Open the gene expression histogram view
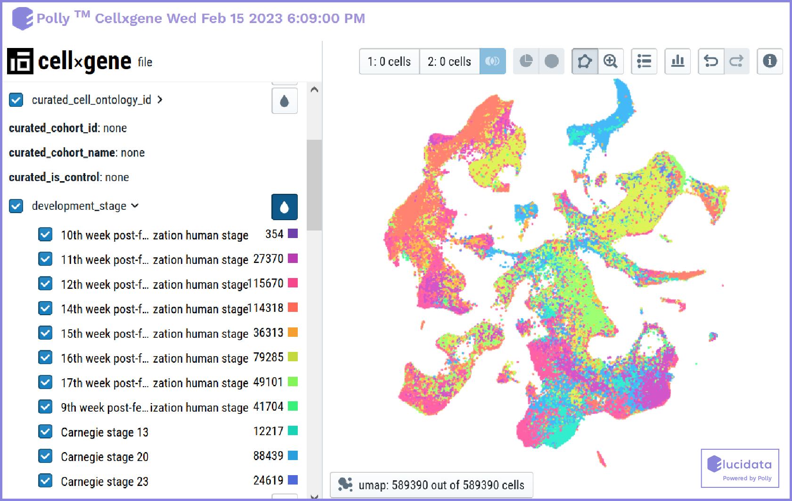 coord(678,61)
